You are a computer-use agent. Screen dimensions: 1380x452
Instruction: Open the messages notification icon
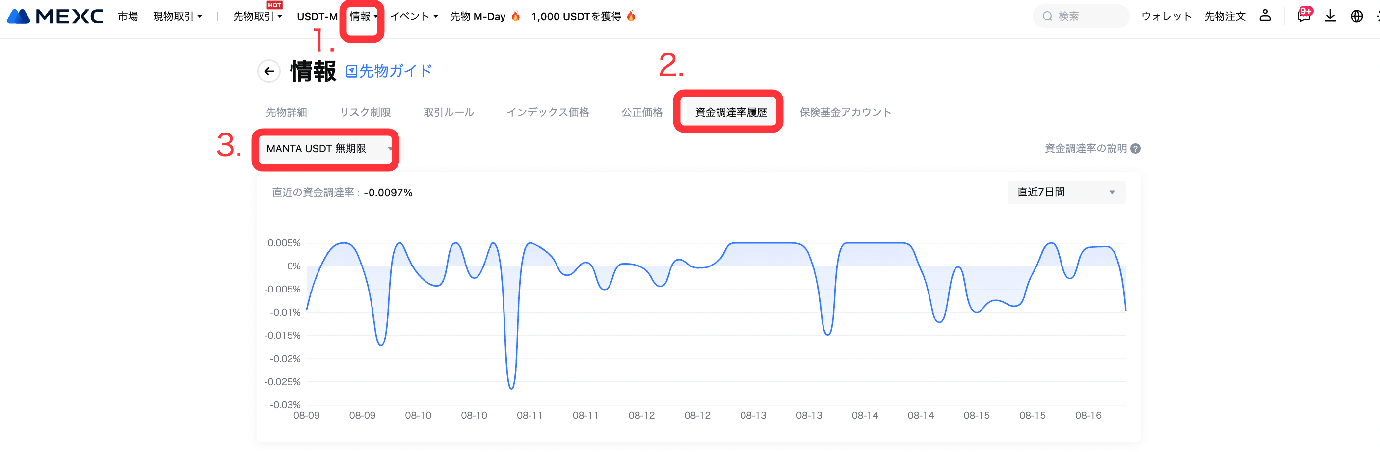[x=1303, y=16]
